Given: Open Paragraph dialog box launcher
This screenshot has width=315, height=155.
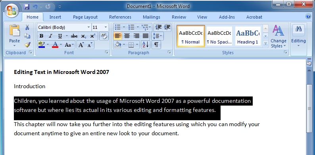Looking at the screenshot, I should (x=169, y=52).
